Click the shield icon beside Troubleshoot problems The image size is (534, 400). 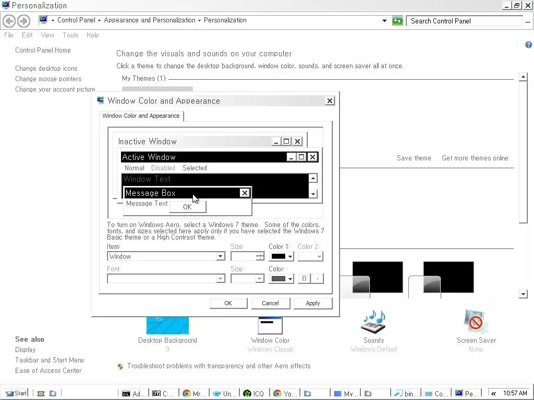click(120, 366)
